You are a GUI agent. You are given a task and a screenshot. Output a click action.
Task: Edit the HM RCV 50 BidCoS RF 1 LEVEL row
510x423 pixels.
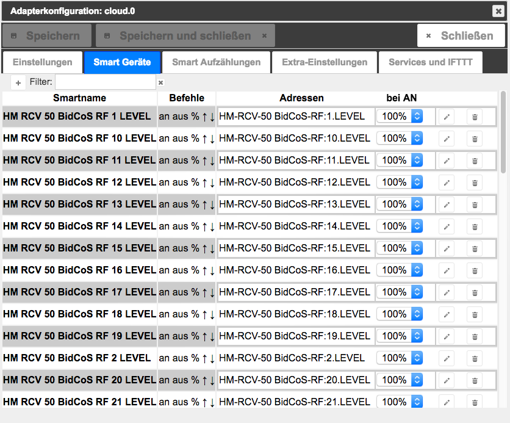(x=447, y=117)
